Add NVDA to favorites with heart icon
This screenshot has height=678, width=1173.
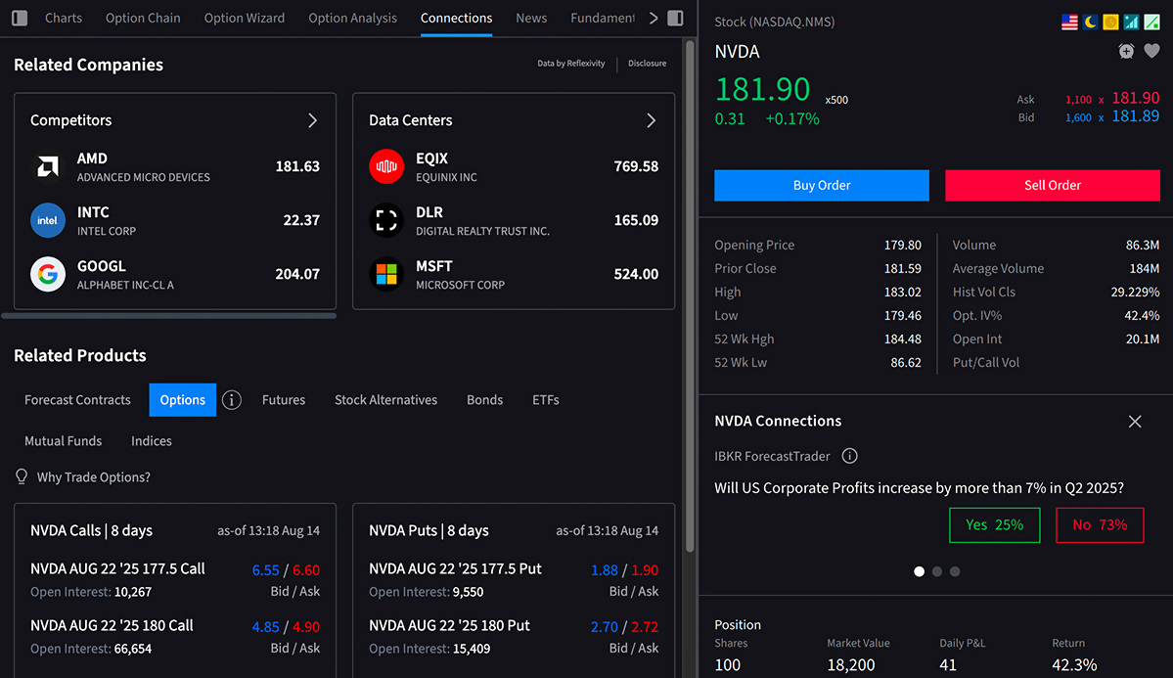[1151, 51]
